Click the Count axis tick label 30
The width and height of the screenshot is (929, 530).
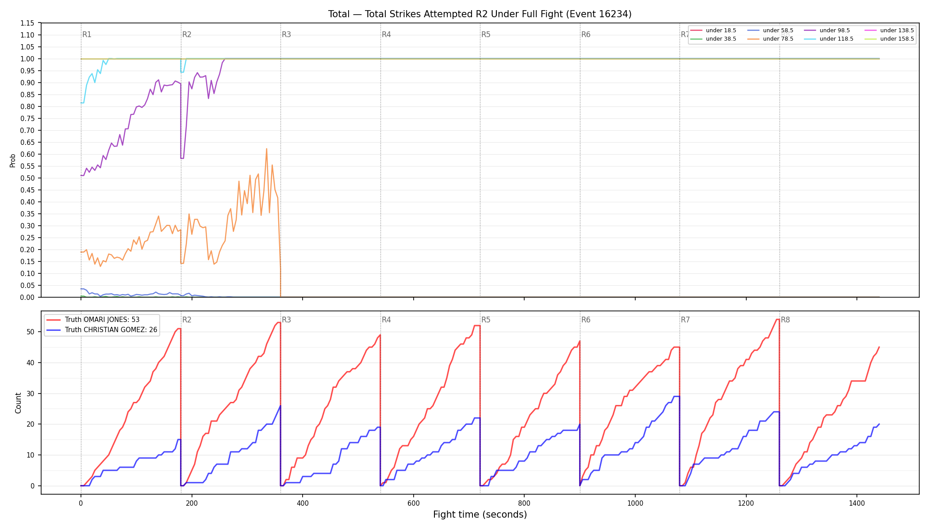tap(31, 394)
